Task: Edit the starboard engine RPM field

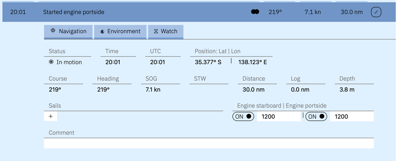Action: (278, 116)
